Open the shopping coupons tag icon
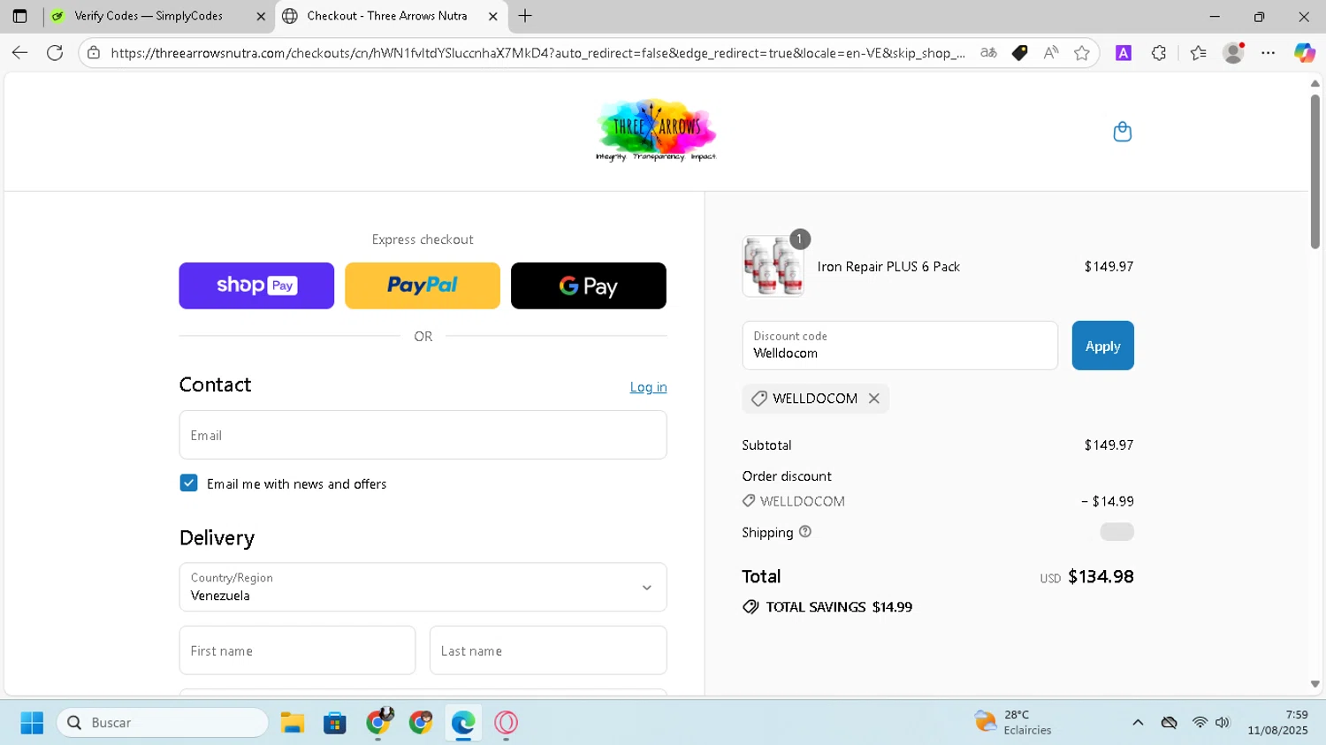The height and width of the screenshot is (745, 1326). click(x=1019, y=53)
